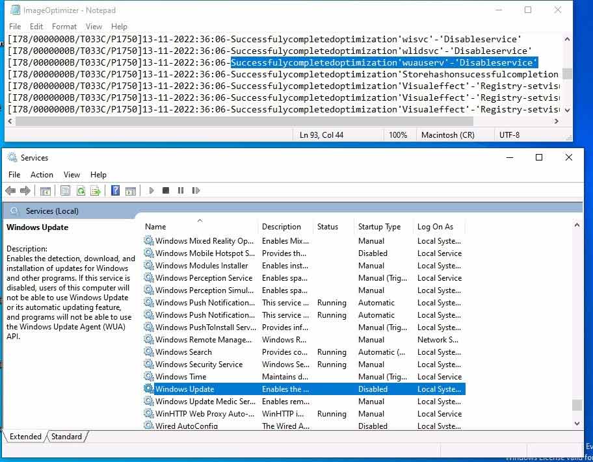Click the Forward arrow in Services toolbar
593x462 pixels.
tap(25, 190)
